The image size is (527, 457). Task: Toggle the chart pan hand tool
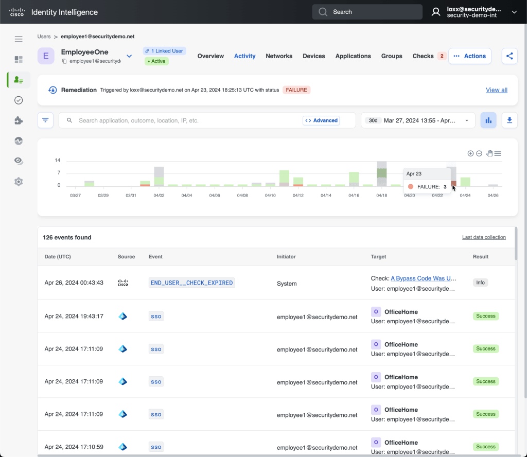tap(489, 153)
